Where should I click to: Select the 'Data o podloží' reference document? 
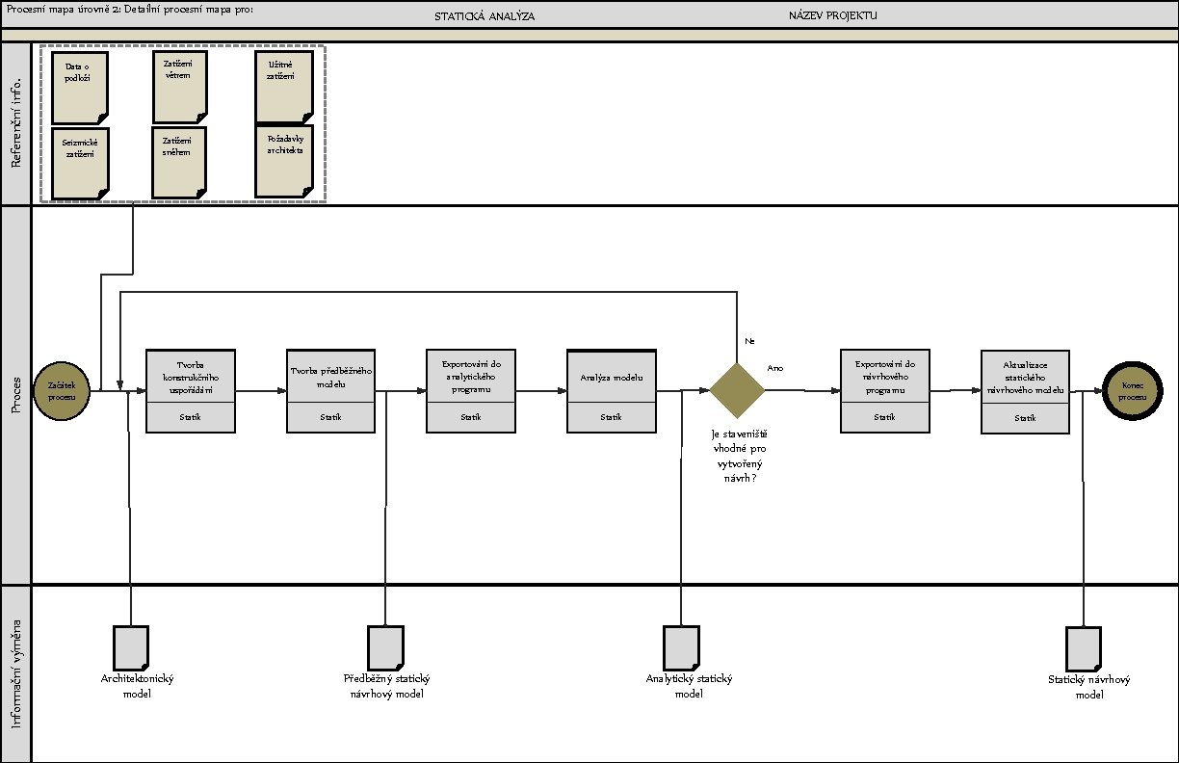coord(80,88)
